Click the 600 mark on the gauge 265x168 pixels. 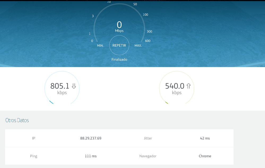(x=147, y=41)
